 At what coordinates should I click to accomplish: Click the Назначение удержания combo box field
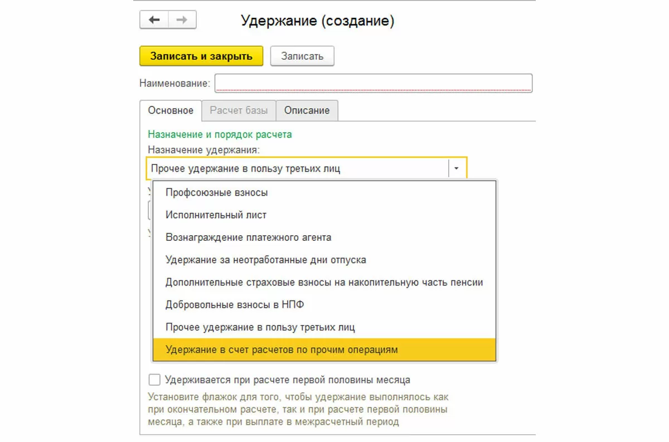point(298,168)
